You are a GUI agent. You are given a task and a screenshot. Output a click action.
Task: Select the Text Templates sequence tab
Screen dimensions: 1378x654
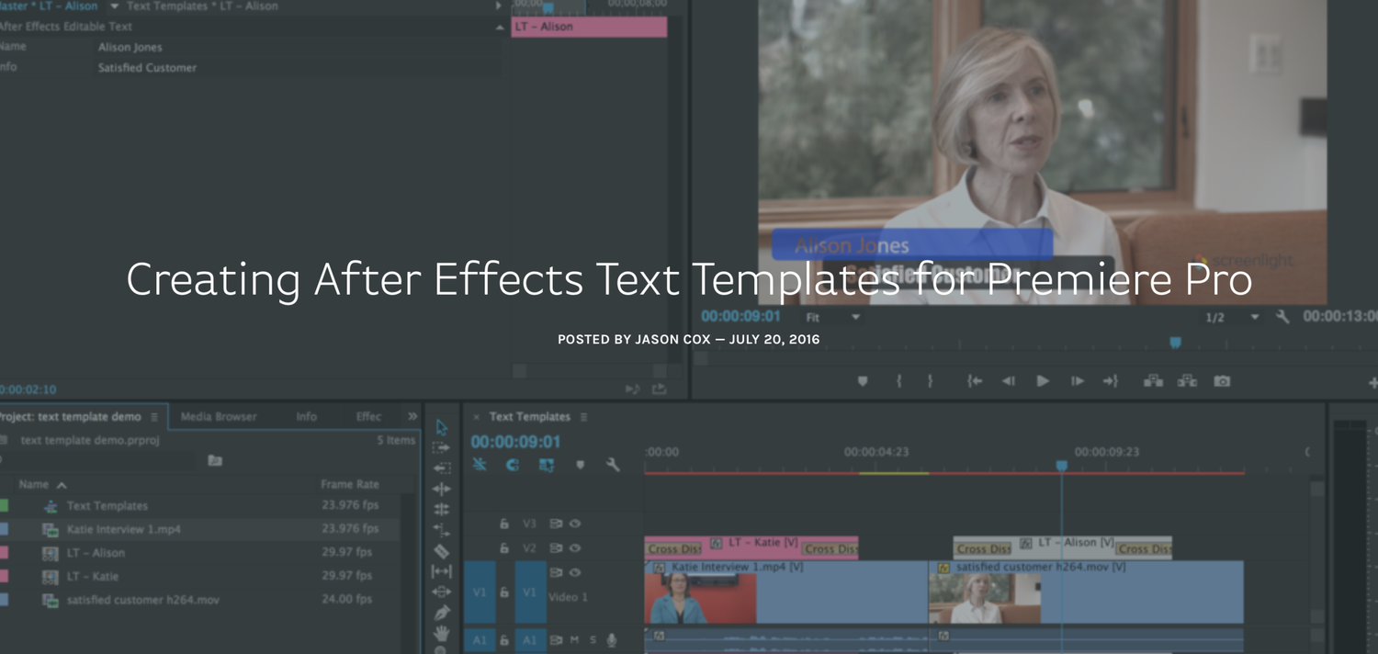coord(529,416)
